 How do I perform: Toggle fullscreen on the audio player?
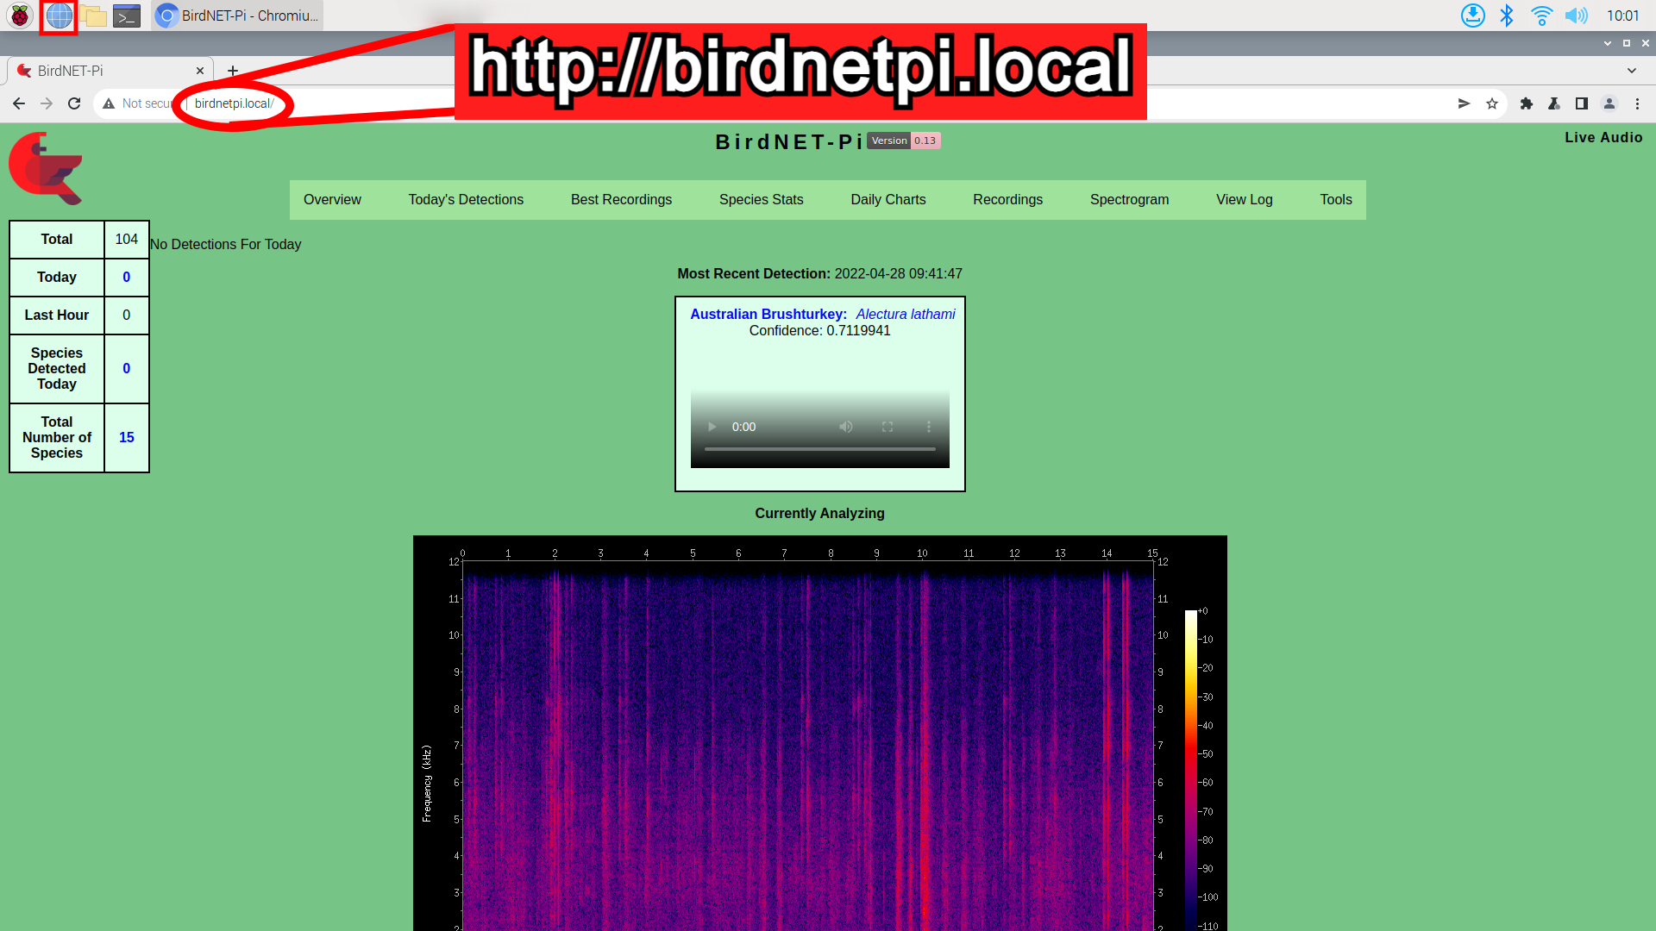(887, 426)
